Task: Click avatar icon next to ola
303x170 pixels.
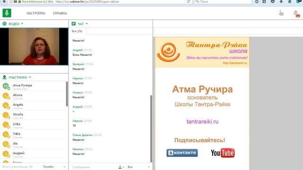Action: [6, 144]
